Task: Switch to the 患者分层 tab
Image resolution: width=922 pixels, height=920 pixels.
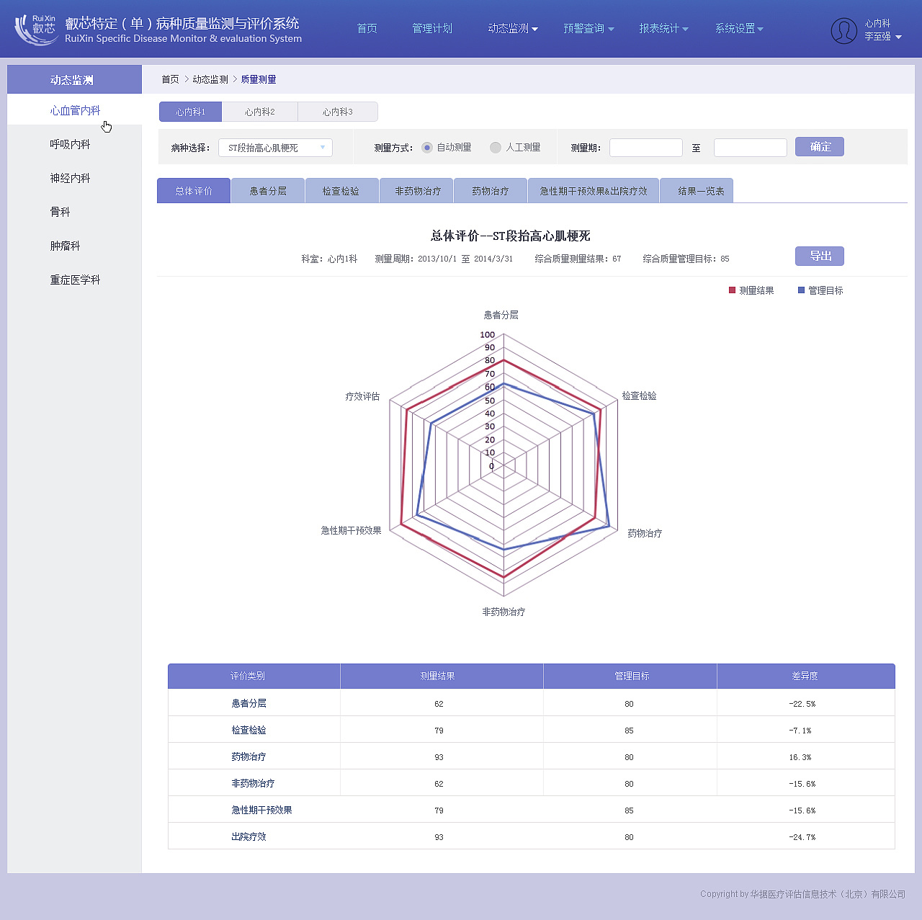Action: point(267,190)
